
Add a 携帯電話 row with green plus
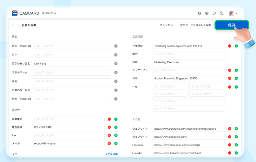click(x=116, y=119)
